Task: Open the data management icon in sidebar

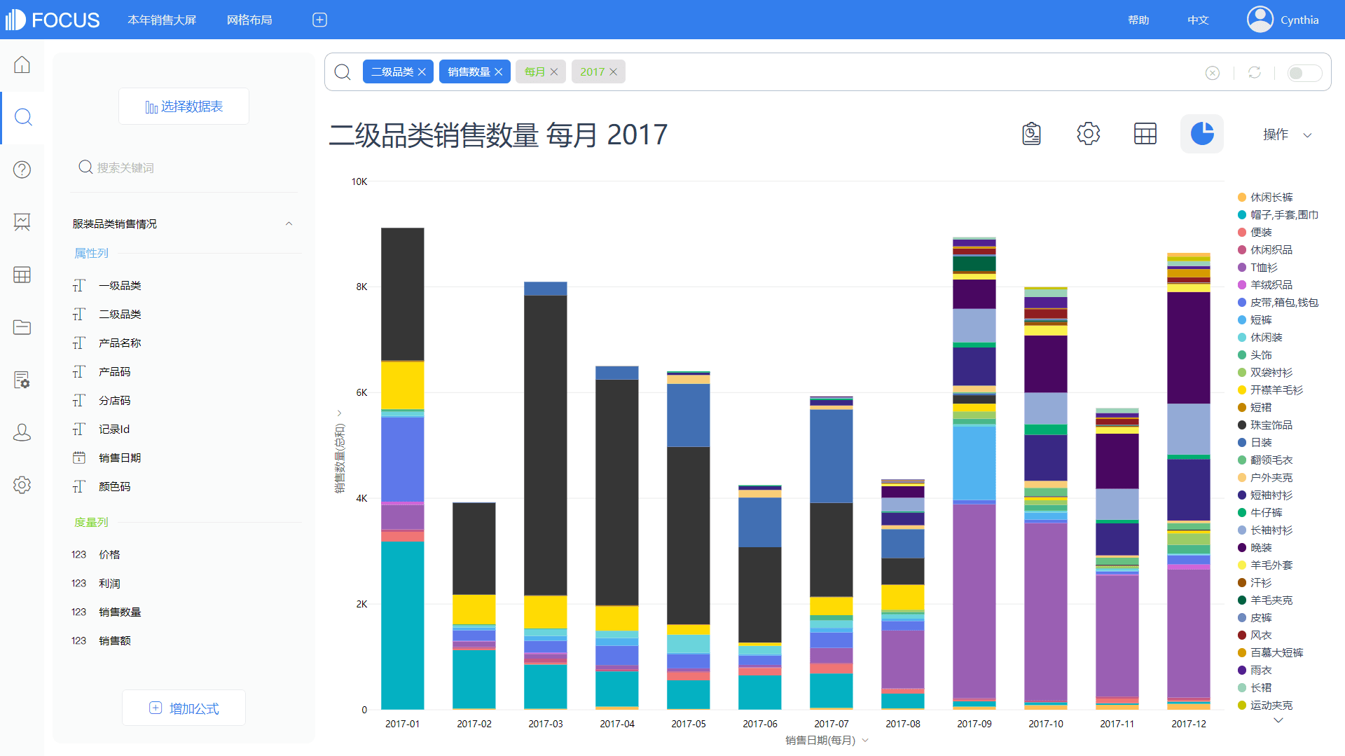Action: [22, 380]
